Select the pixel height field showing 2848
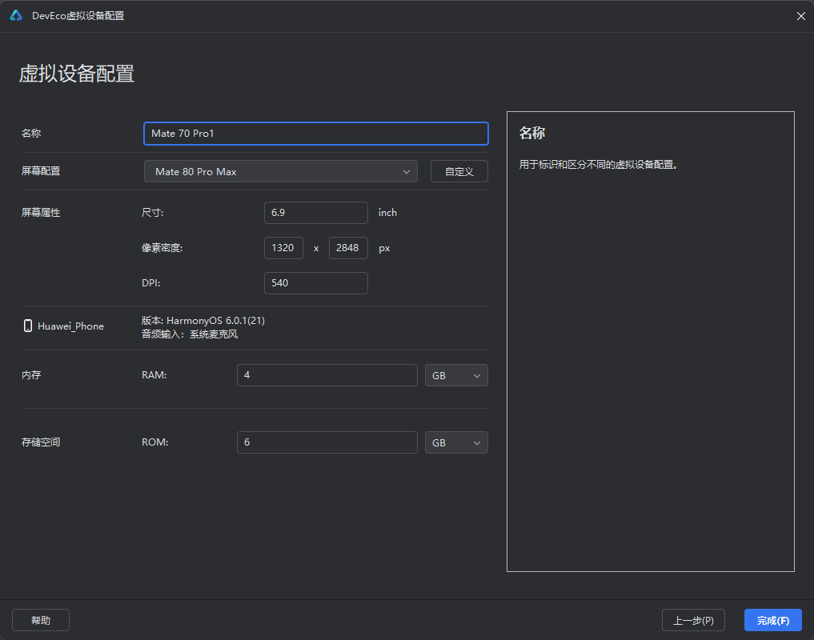 [x=348, y=248]
